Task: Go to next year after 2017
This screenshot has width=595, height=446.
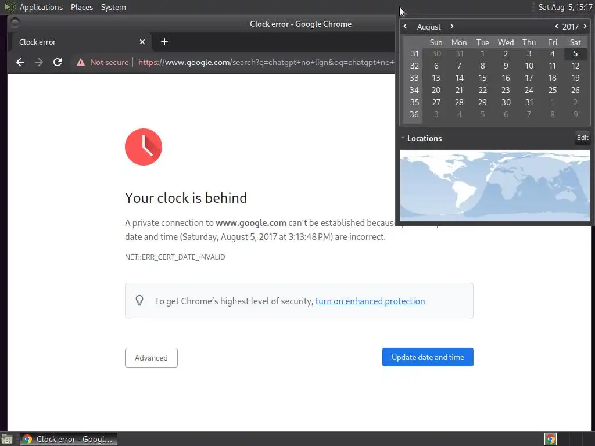Action: [x=585, y=27]
